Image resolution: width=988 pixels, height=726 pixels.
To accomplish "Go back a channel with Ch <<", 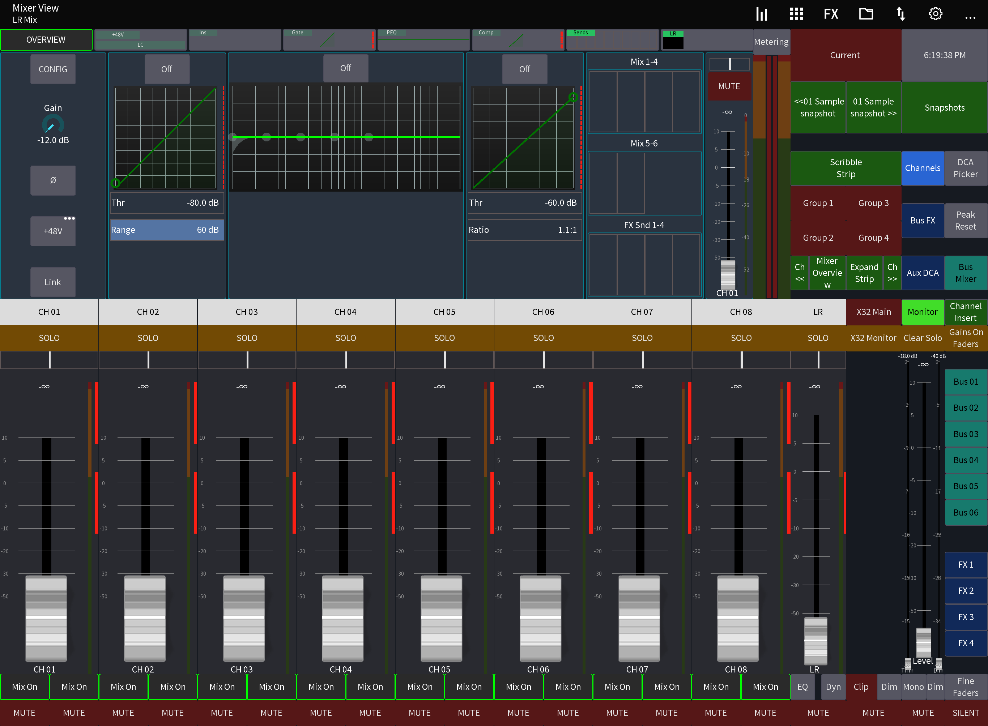I will coord(800,273).
